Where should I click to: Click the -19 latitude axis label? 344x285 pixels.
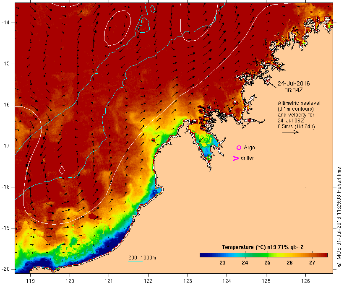(5, 228)
